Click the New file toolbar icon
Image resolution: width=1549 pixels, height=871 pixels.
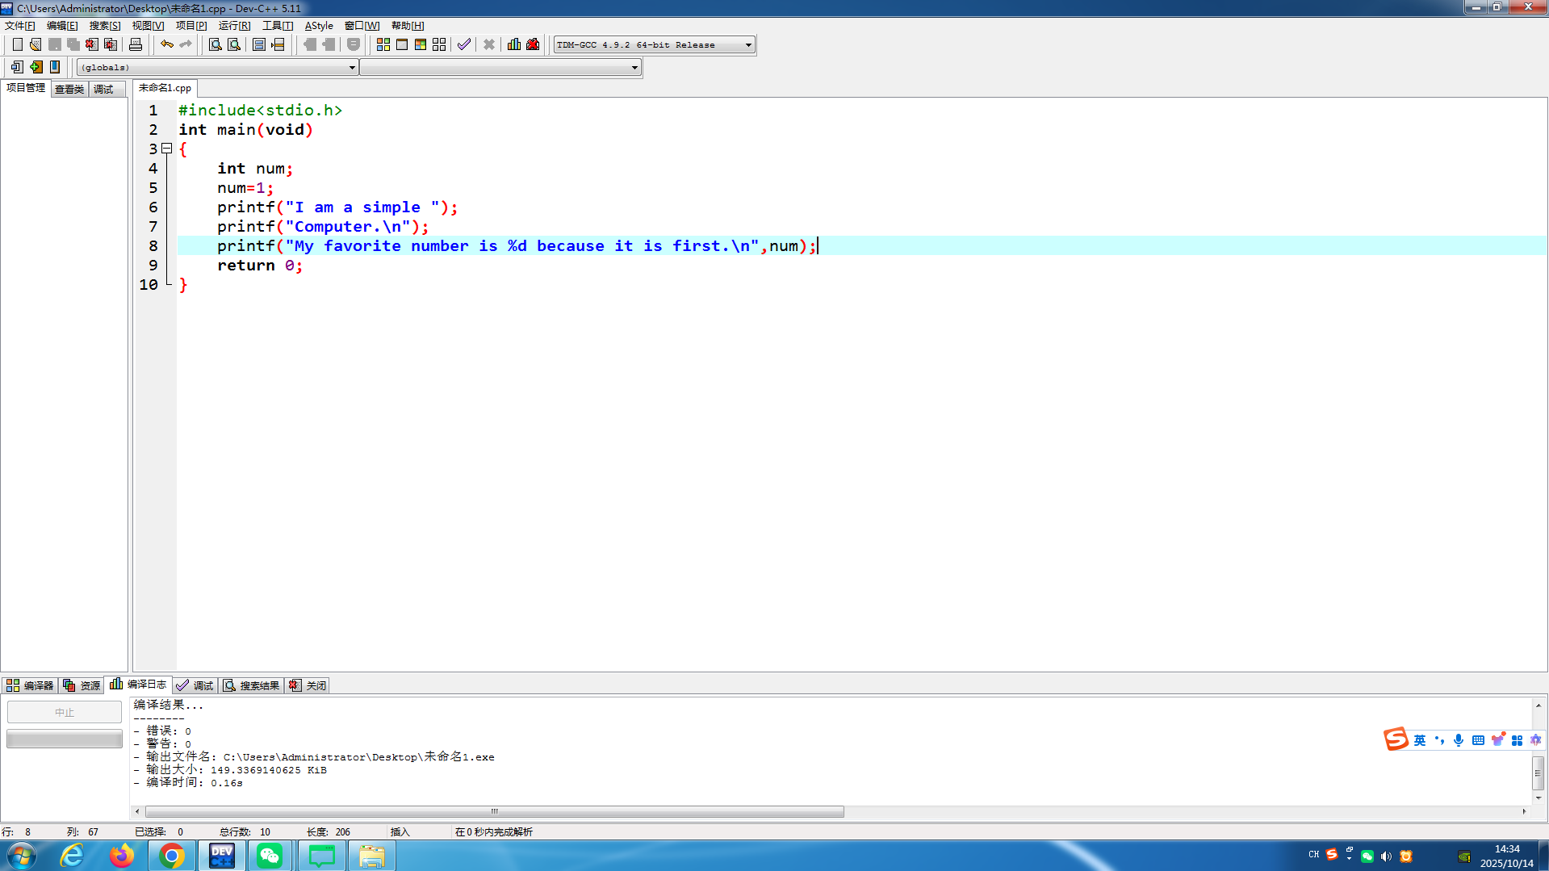coord(17,44)
